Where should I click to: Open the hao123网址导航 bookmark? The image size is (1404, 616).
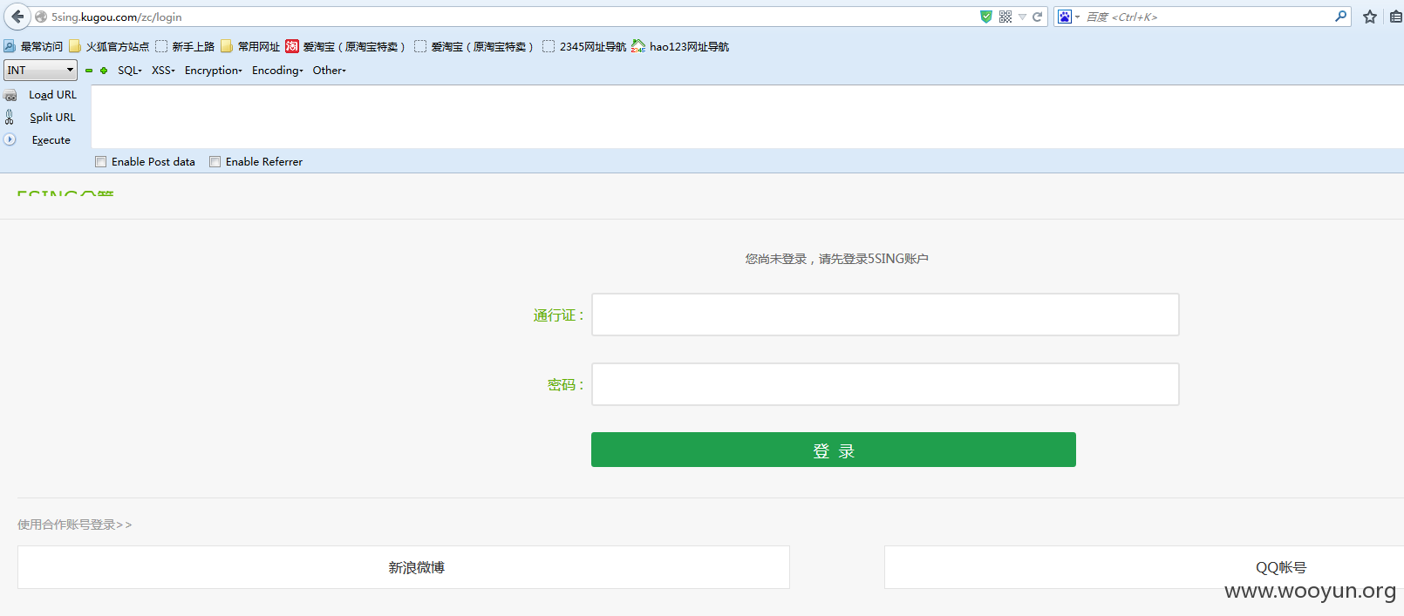click(680, 46)
